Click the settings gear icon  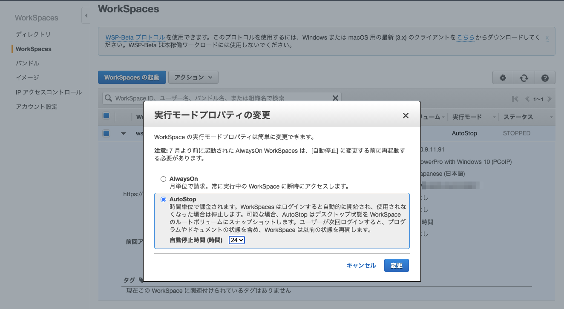tap(503, 78)
